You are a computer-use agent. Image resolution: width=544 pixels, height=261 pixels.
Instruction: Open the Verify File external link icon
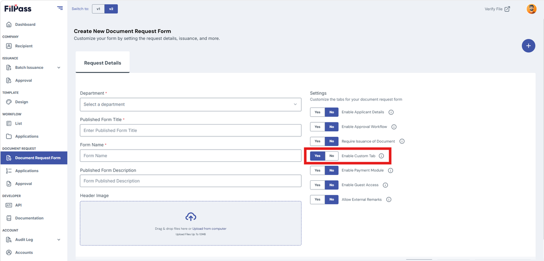(507, 9)
